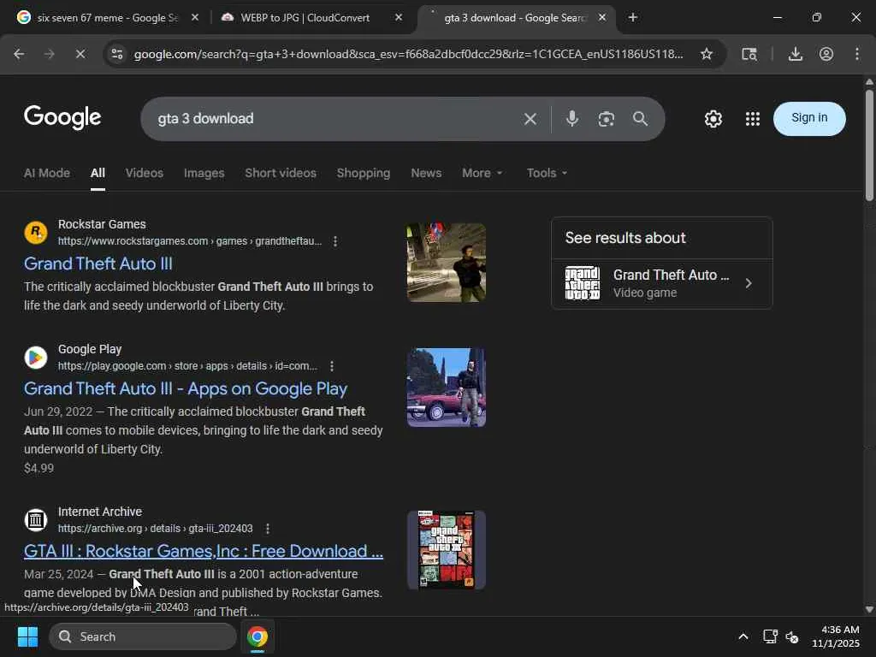Open the Internet Archive cover thumbnail
This screenshot has width=876, height=657.
[447, 550]
